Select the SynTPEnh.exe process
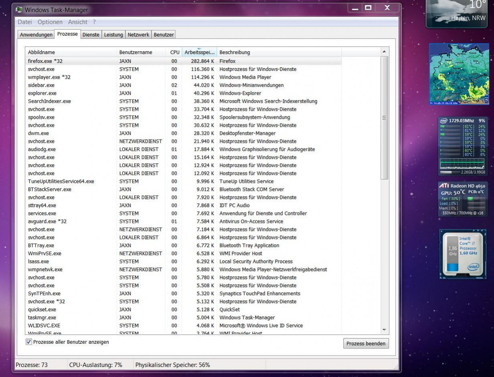 (183, 294)
